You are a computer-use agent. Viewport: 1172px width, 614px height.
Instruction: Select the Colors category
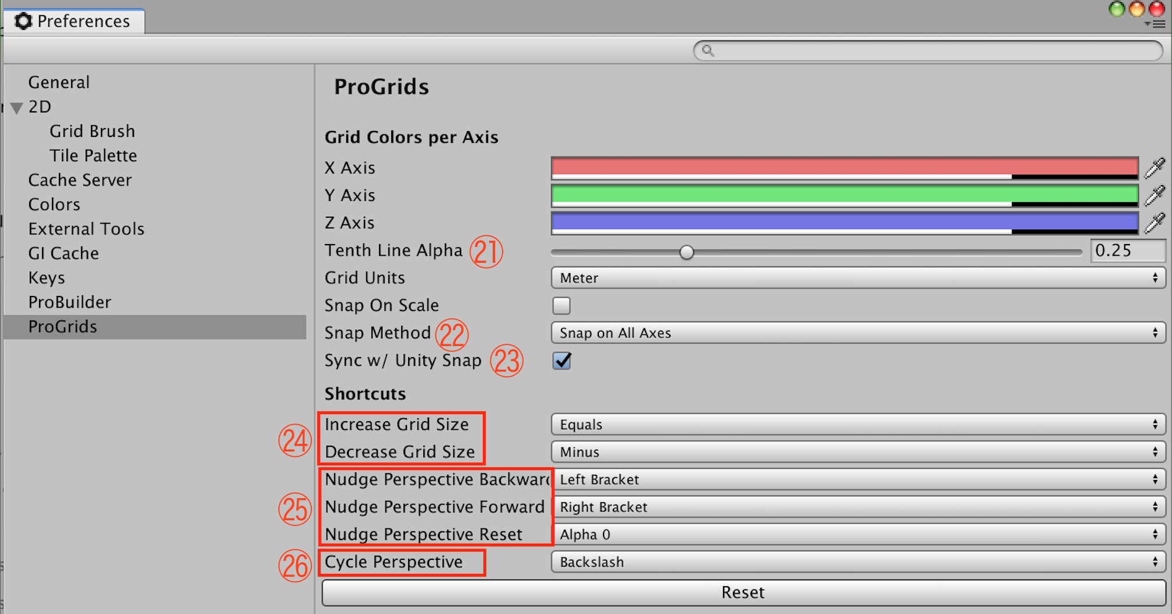[54, 204]
